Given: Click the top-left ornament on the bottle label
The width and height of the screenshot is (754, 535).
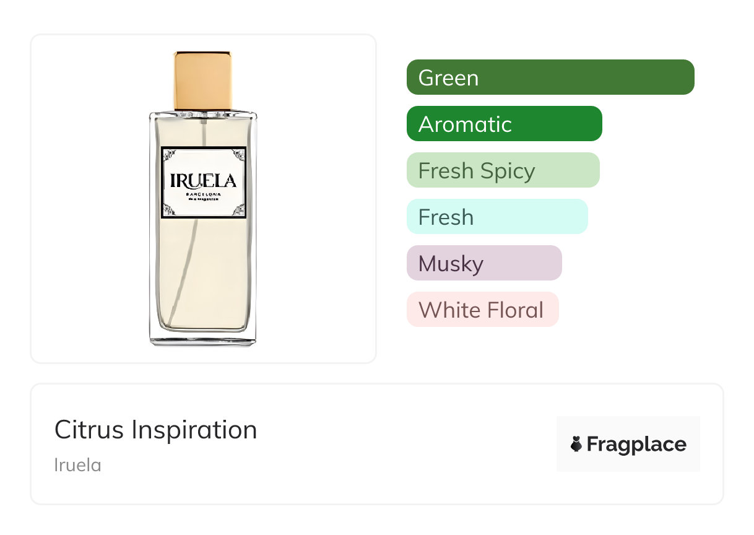Looking at the screenshot, I should [x=170, y=155].
